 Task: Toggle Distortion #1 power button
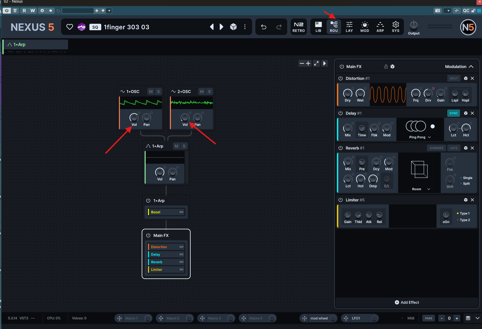point(341,78)
